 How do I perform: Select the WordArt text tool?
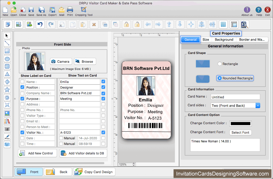tap(7, 144)
